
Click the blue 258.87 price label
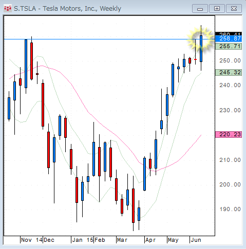[229, 39]
